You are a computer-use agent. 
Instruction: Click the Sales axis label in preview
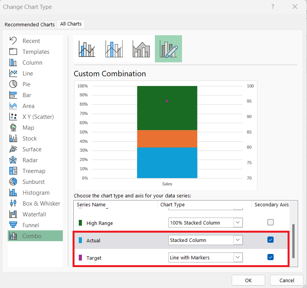tap(167, 184)
